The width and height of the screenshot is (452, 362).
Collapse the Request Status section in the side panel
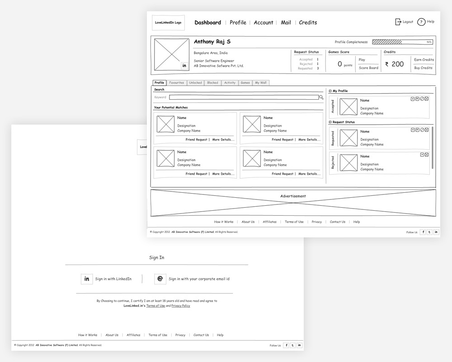[x=330, y=122]
